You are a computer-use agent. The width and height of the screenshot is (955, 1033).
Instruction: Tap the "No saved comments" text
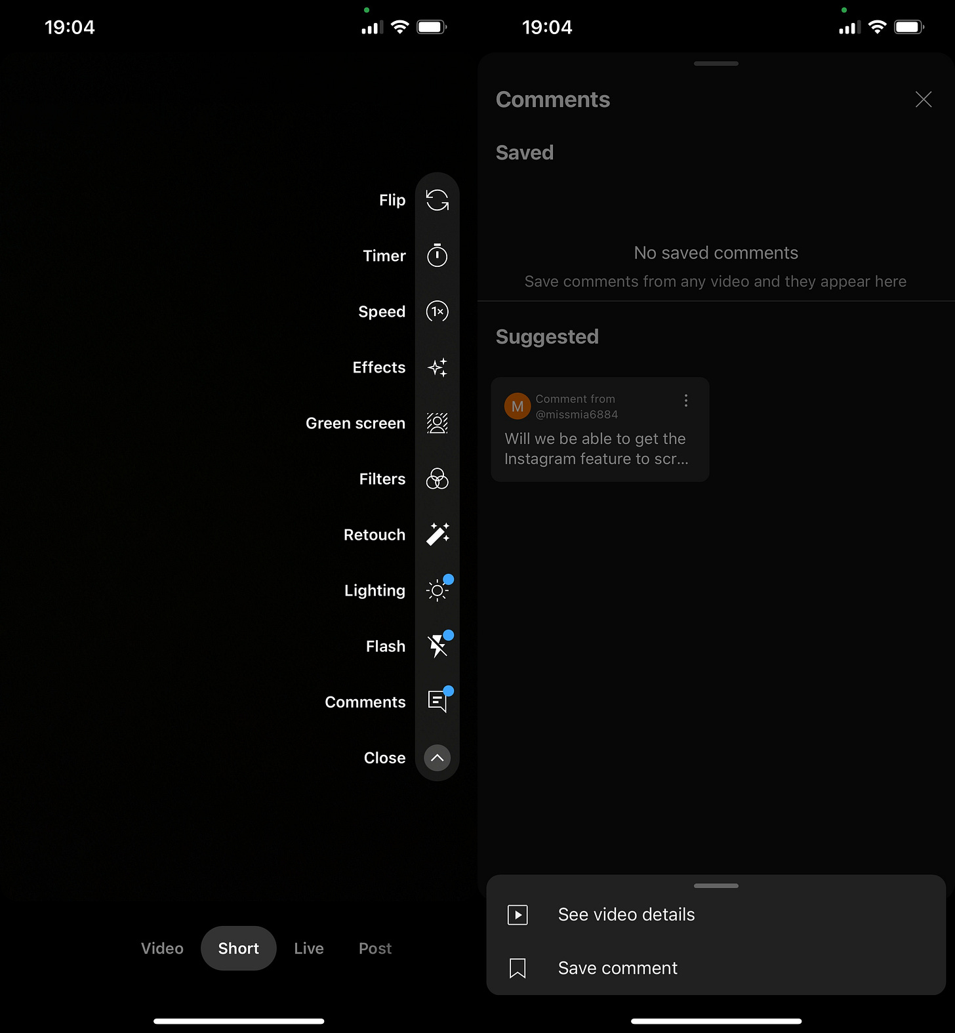tap(716, 253)
